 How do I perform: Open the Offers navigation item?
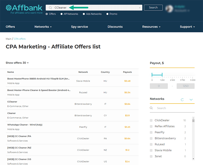tap(10, 27)
